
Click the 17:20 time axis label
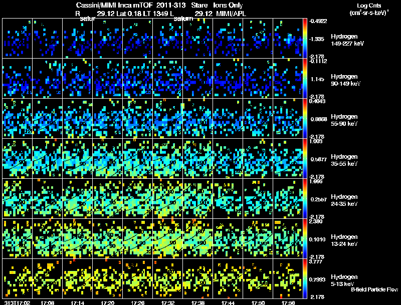point(107,302)
